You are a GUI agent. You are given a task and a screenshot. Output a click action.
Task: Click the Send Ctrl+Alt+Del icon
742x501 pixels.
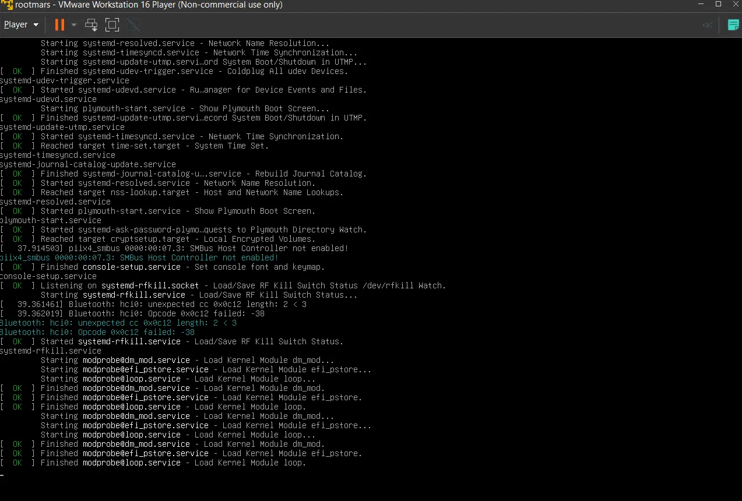tap(91, 24)
